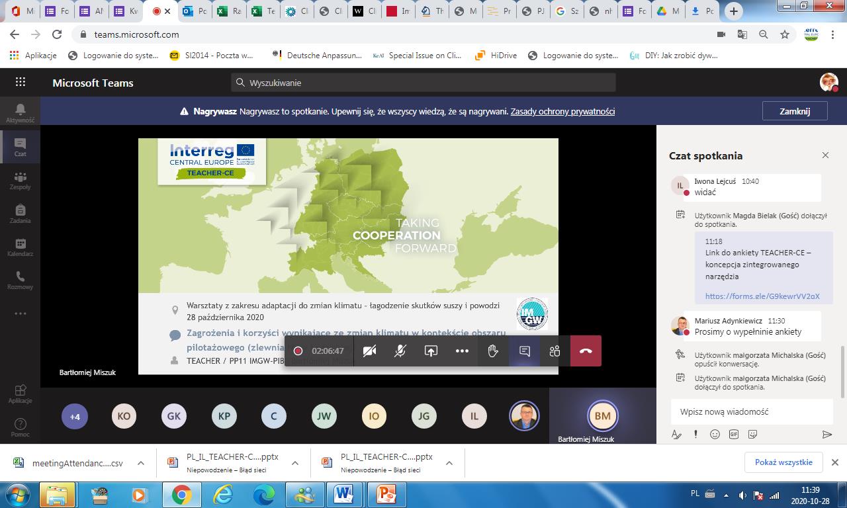Open the profile avatar in Teams header
The image size is (847, 508).
tap(829, 82)
